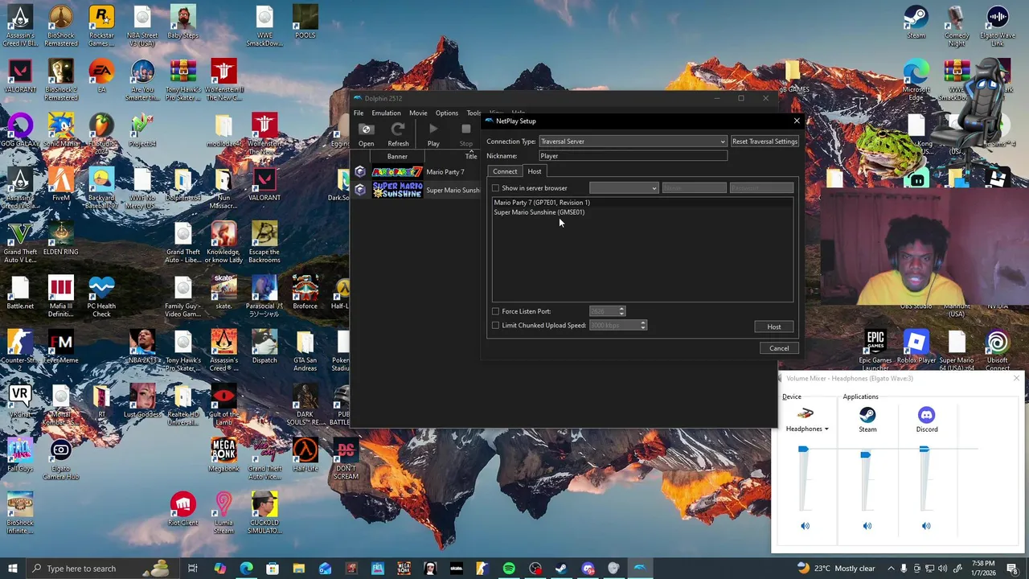
Task: Close the NetPlay Setup dialog
Action: (x=797, y=121)
